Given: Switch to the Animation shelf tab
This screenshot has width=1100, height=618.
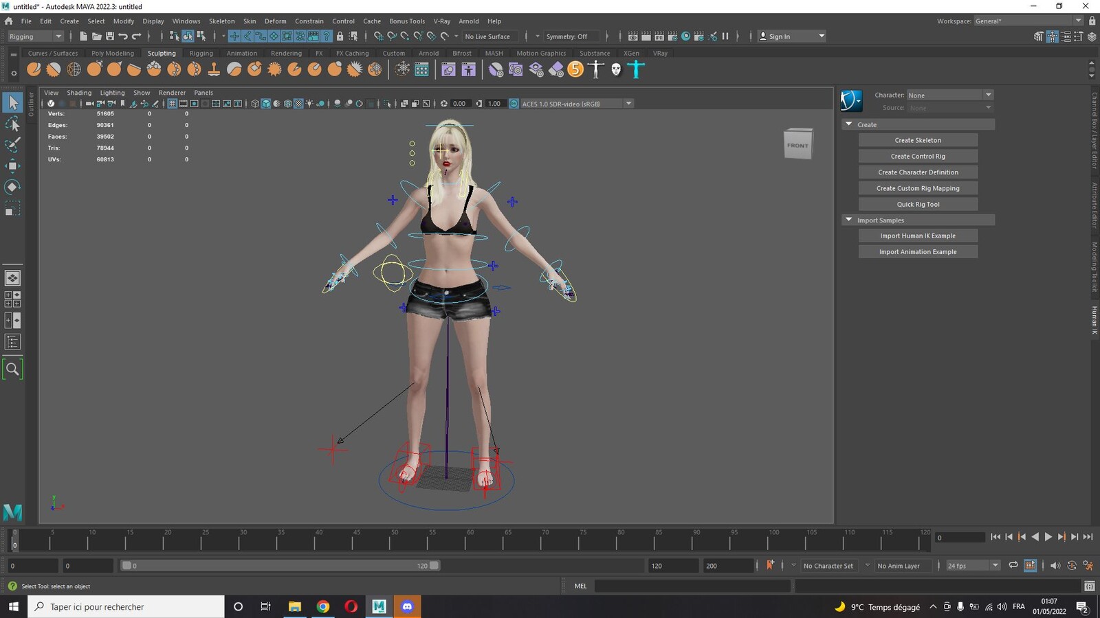Looking at the screenshot, I should click(242, 53).
